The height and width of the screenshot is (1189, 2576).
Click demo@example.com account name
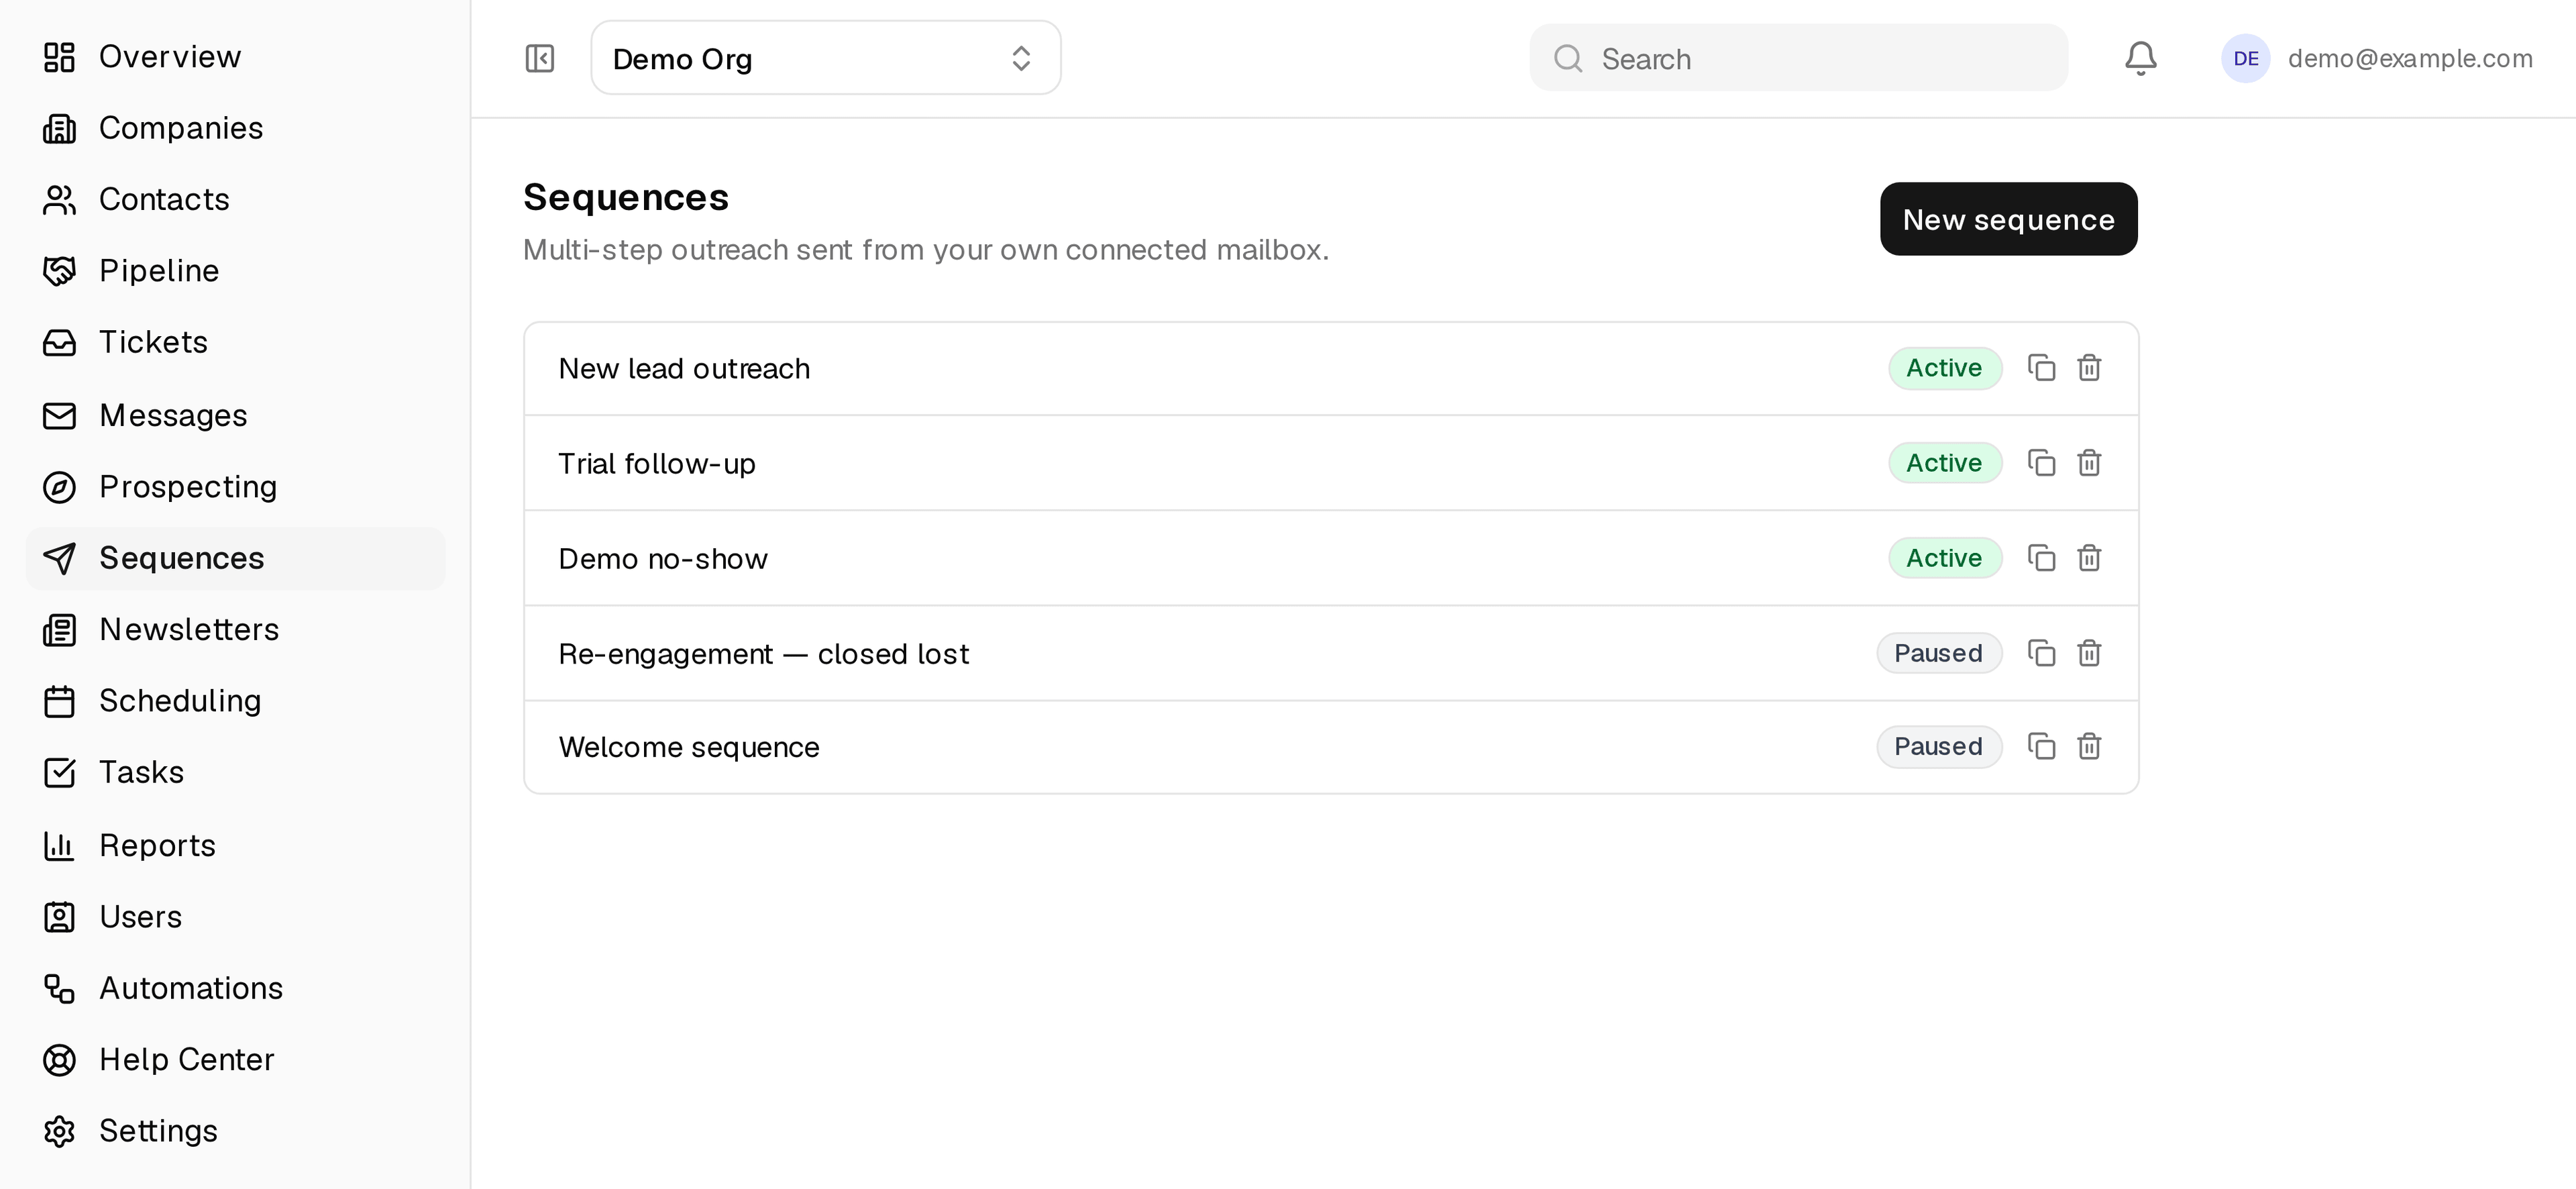click(2410, 59)
